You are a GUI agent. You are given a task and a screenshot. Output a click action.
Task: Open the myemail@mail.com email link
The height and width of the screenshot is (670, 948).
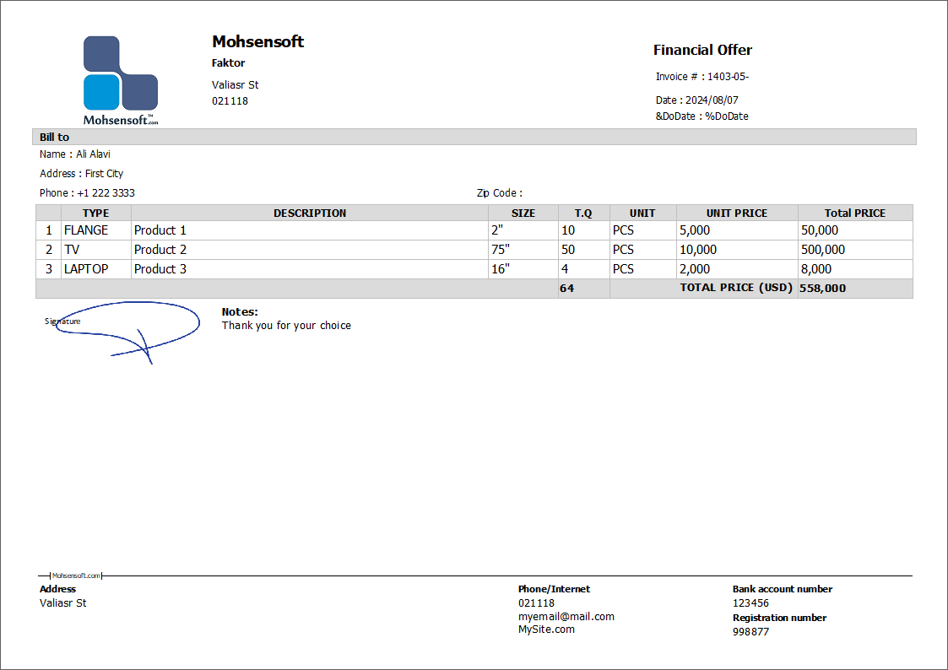[566, 616]
